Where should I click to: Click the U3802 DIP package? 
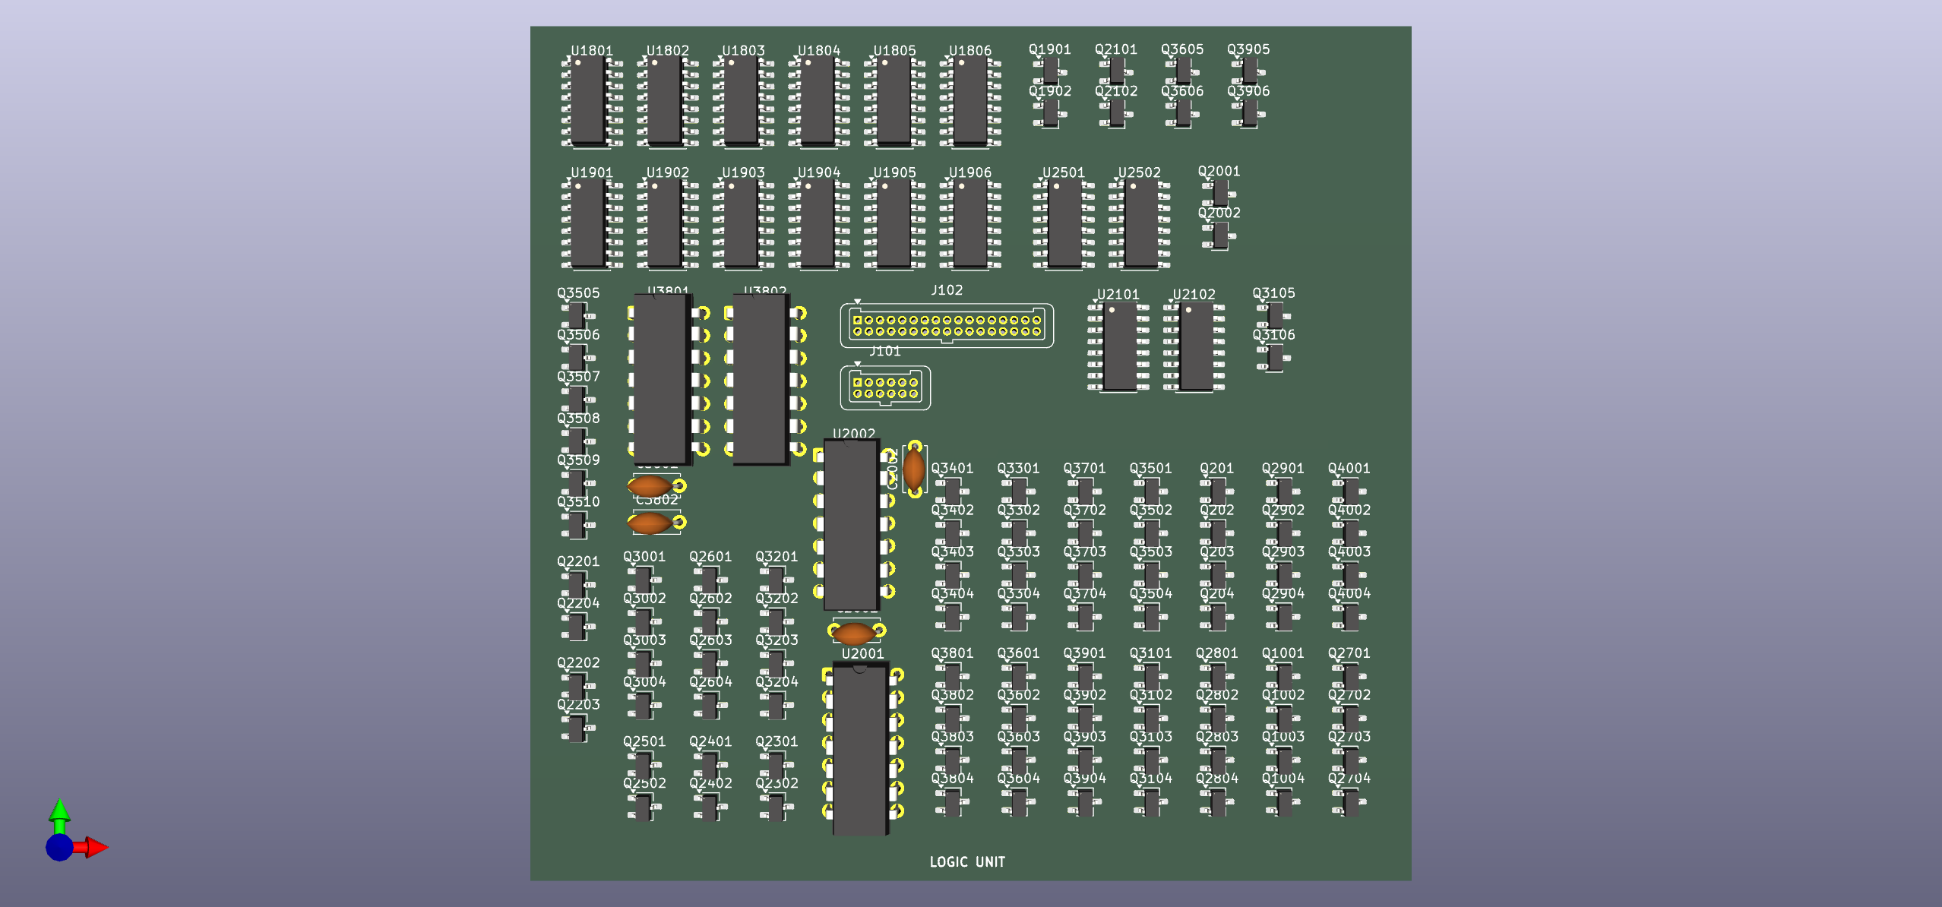(x=761, y=378)
